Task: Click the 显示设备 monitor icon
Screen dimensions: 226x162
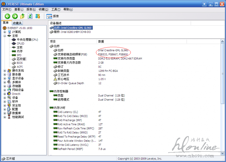Action: click(x=9, y=78)
